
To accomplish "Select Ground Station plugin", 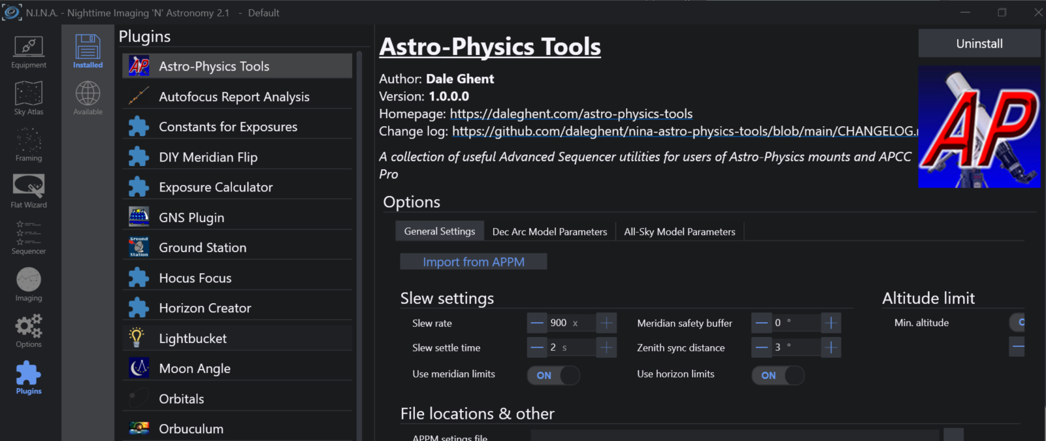I will point(237,248).
